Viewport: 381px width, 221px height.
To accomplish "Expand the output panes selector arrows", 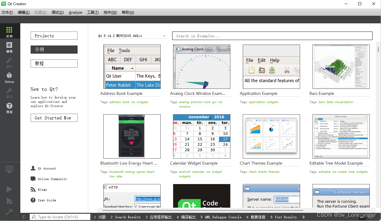I will coord(304,217).
